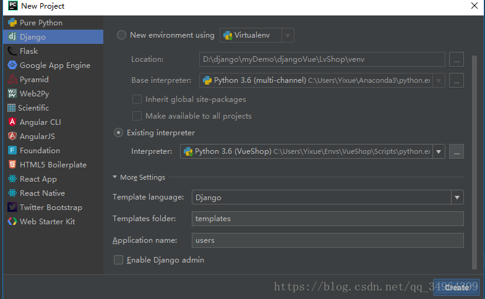
Task: Click Python icon in Base interpreter field
Action: click(x=207, y=80)
